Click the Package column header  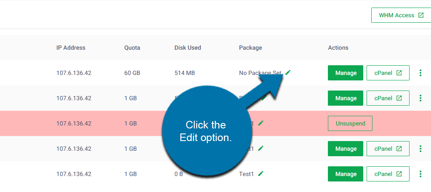click(x=250, y=48)
